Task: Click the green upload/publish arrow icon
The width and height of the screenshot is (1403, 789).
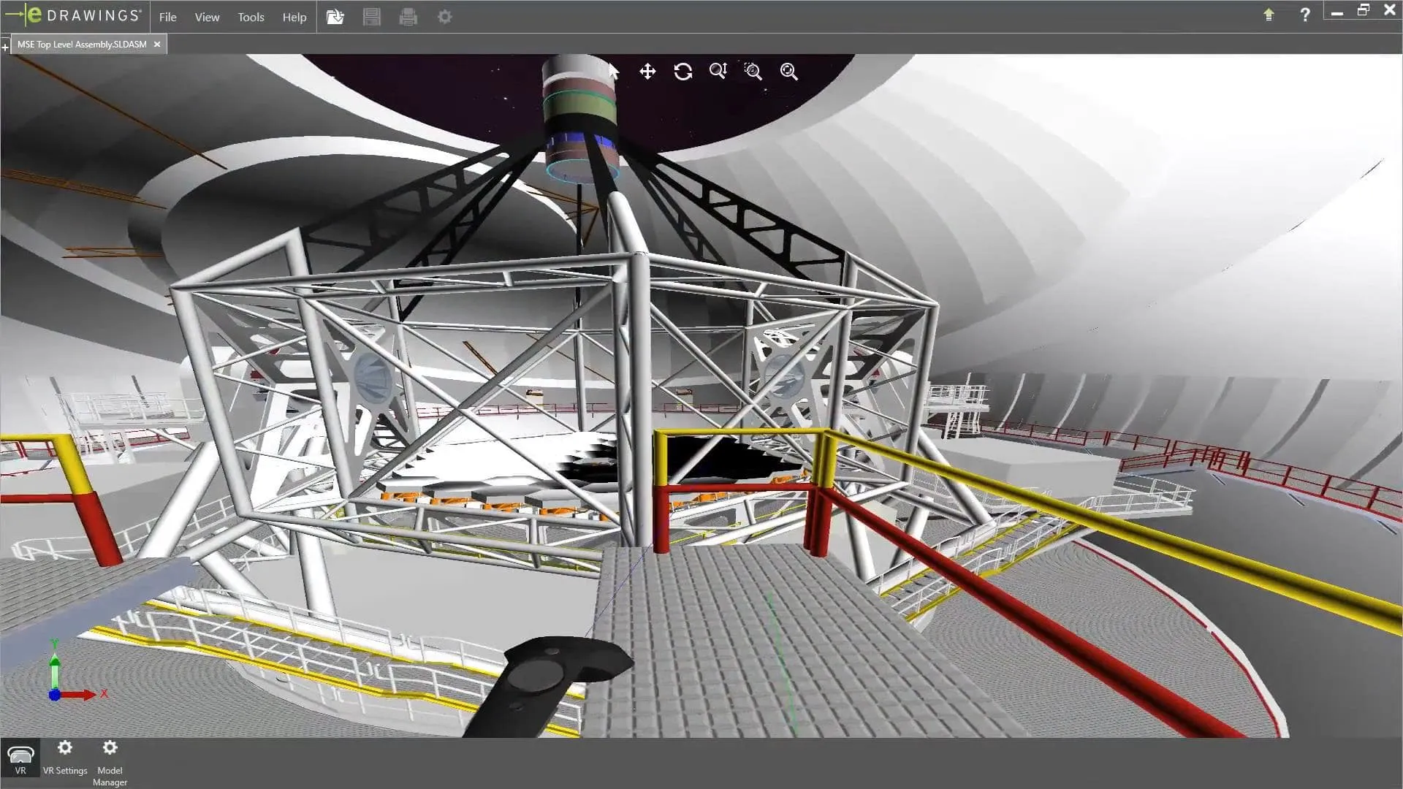Action: [1269, 15]
